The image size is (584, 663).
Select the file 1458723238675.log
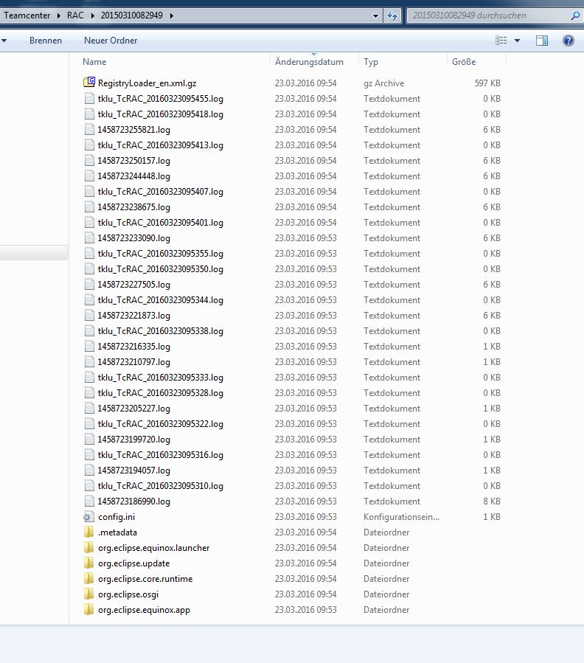tap(134, 206)
